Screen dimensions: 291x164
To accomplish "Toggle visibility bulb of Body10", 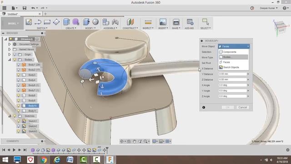I will [x=18, y=106].
